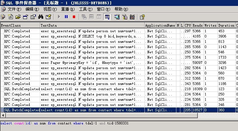Open the 窗口(W) menu
This screenshot has height=131, width=238.
click(104, 9)
